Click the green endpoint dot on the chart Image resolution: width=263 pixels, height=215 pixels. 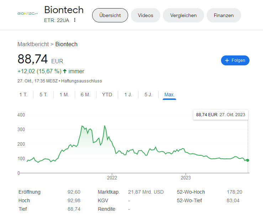tap(248, 160)
